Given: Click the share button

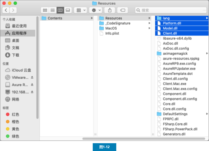Looking at the screenshot, I should point(110,10).
